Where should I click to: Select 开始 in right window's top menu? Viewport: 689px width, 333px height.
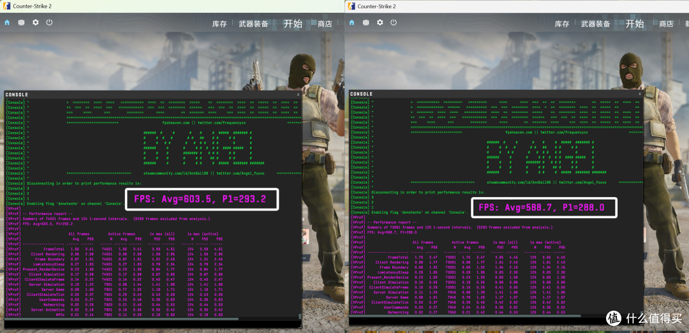[635, 23]
